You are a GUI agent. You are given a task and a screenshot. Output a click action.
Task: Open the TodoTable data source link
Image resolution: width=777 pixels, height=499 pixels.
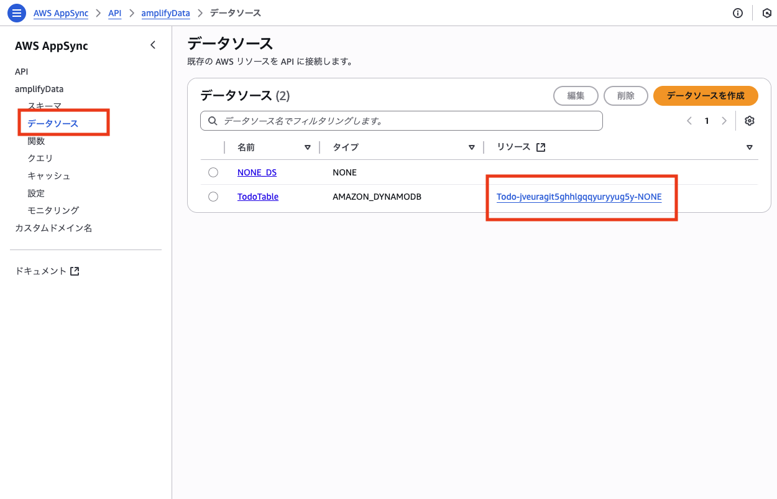pos(258,197)
